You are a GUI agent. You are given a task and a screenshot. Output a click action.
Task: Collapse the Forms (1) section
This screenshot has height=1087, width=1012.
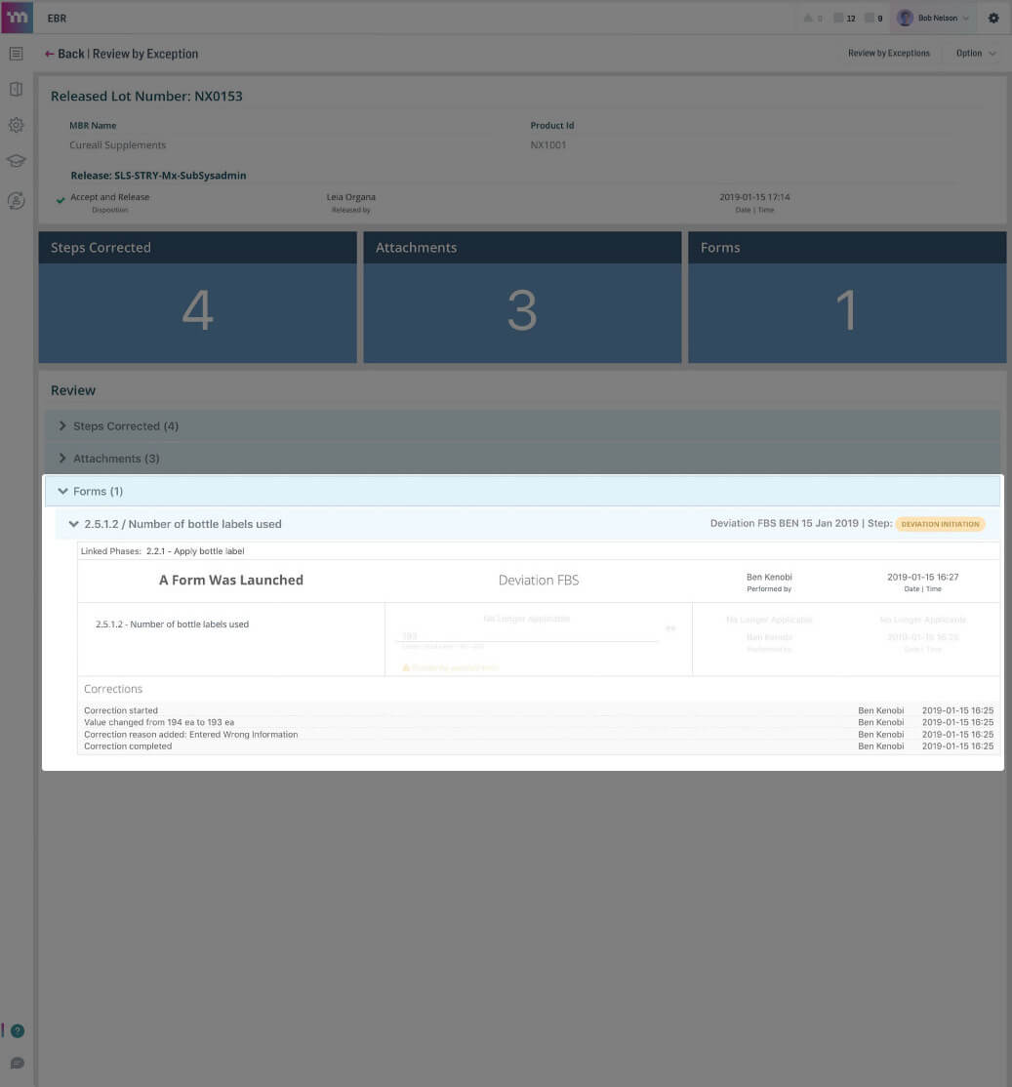click(523, 491)
